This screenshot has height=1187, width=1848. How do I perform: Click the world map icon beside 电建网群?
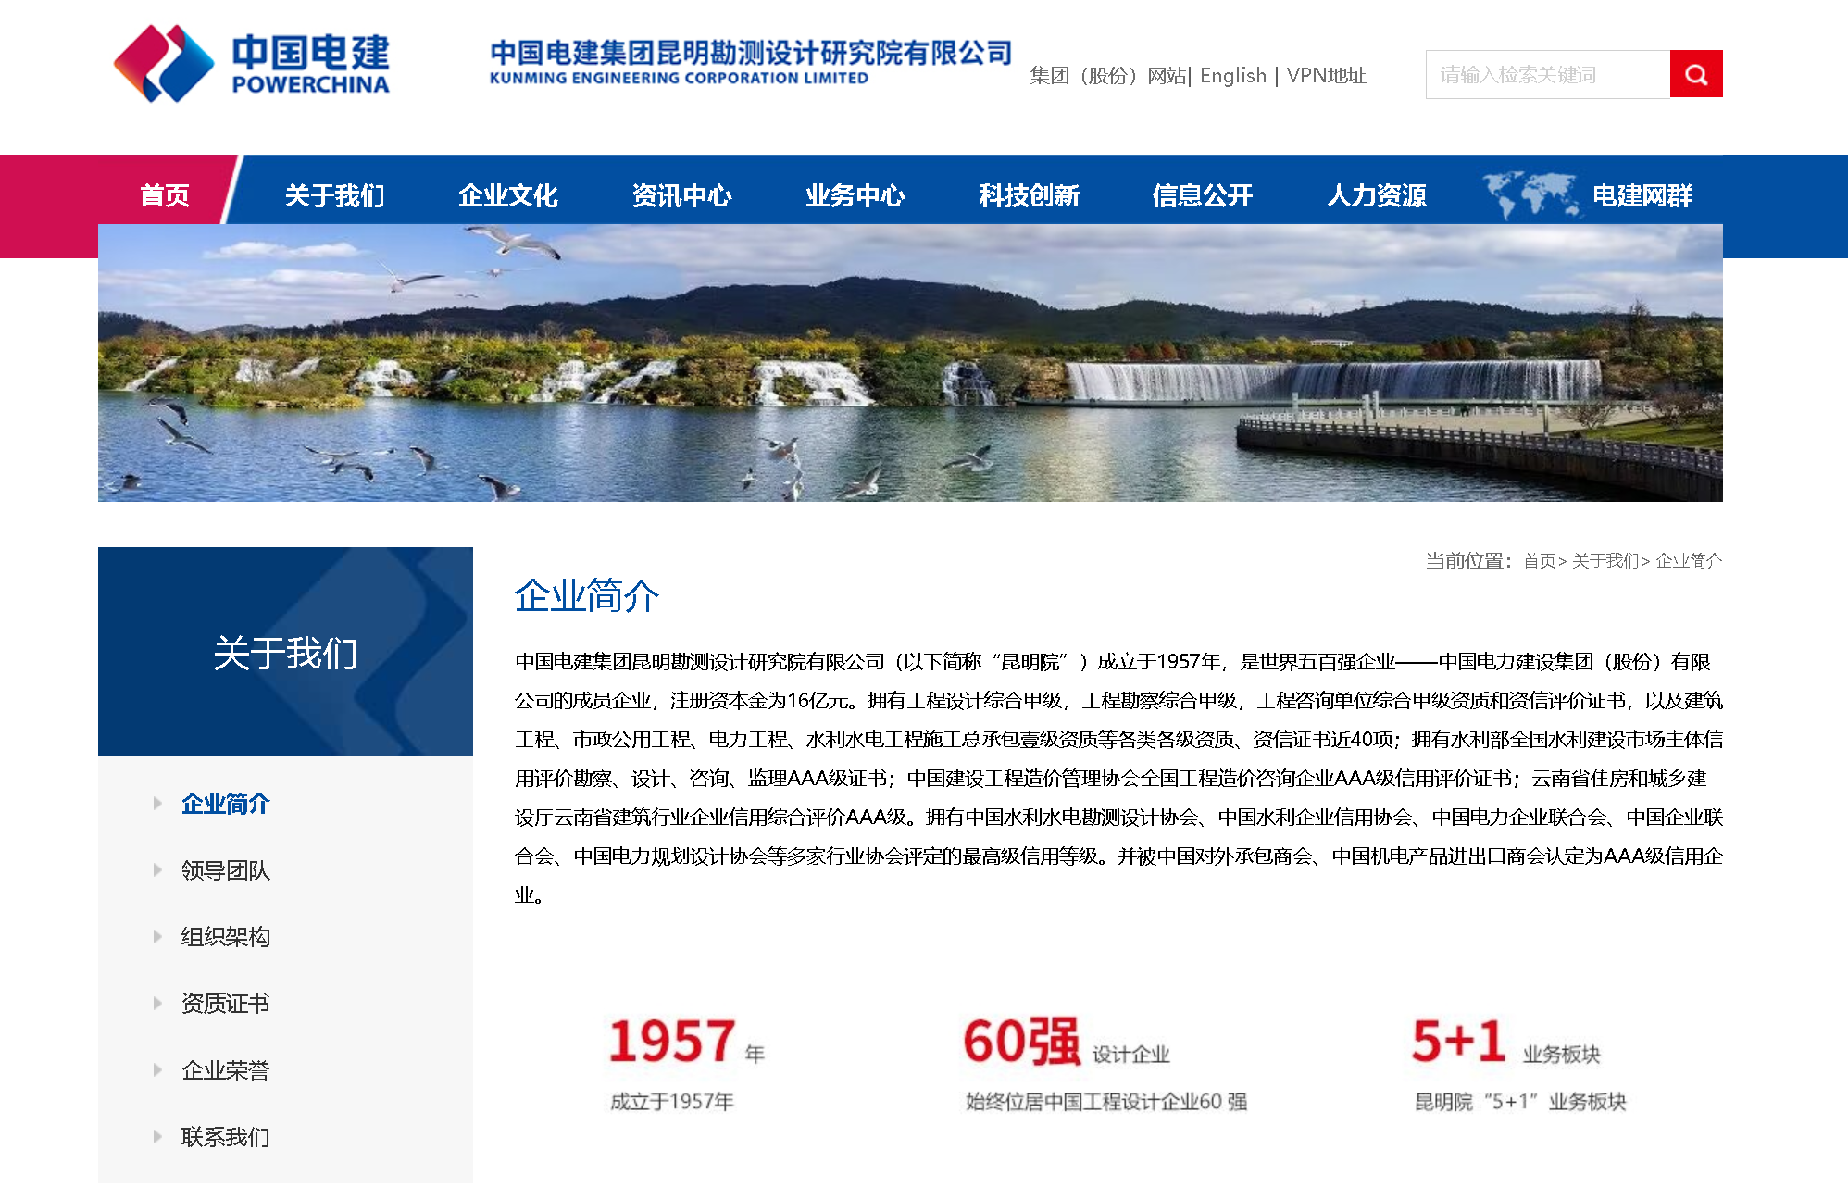(x=1532, y=194)
